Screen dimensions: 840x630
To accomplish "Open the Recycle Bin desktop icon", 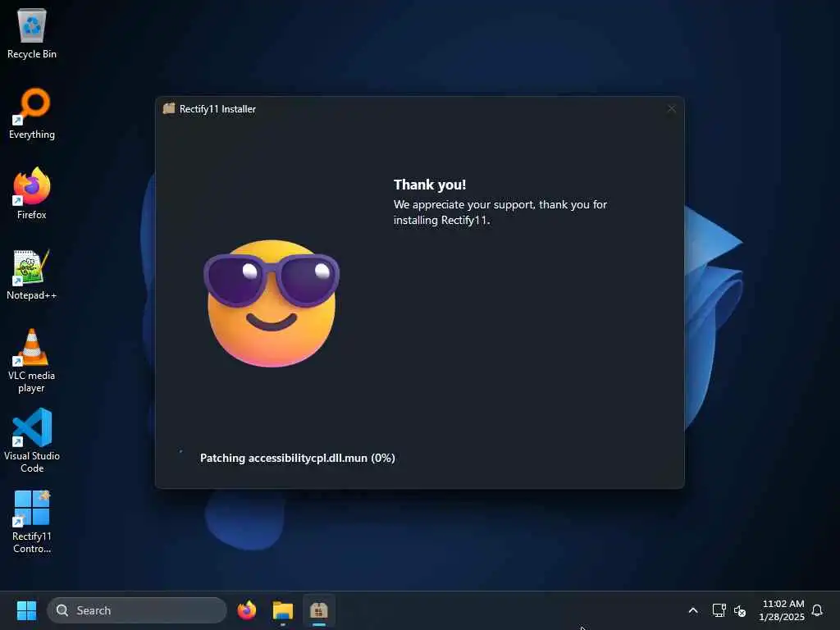I will (32, 33).
